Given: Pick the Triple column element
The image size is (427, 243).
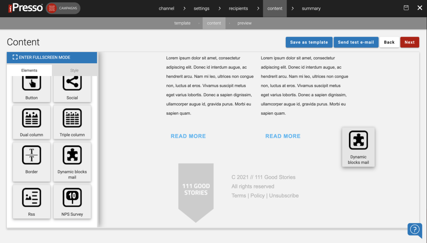Looking at the screenshot, I should tap(72, 122).
